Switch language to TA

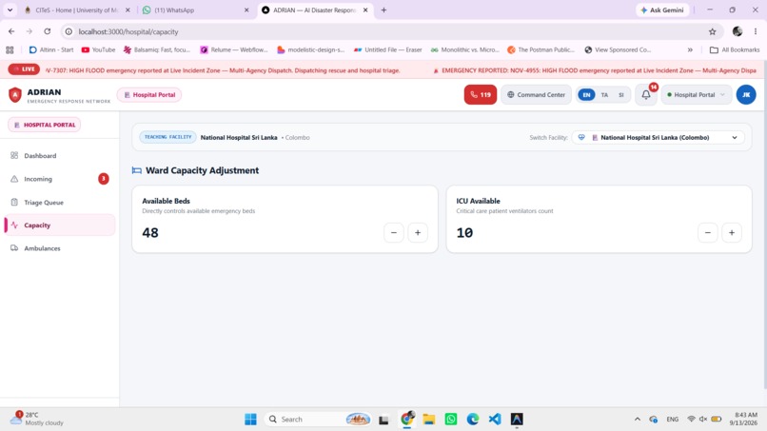tap(604, 95)
